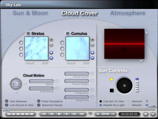Switch to the Atmosphere tab
This screenshot has width=158, height=119.
pos(128,13)
